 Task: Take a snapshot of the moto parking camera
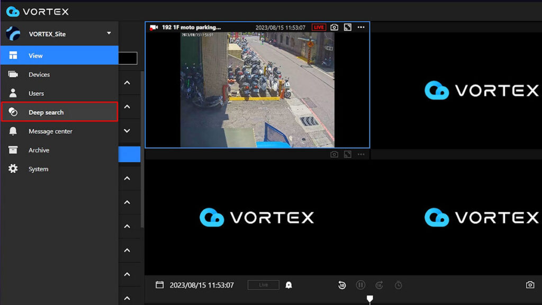(x=334, y=27)
